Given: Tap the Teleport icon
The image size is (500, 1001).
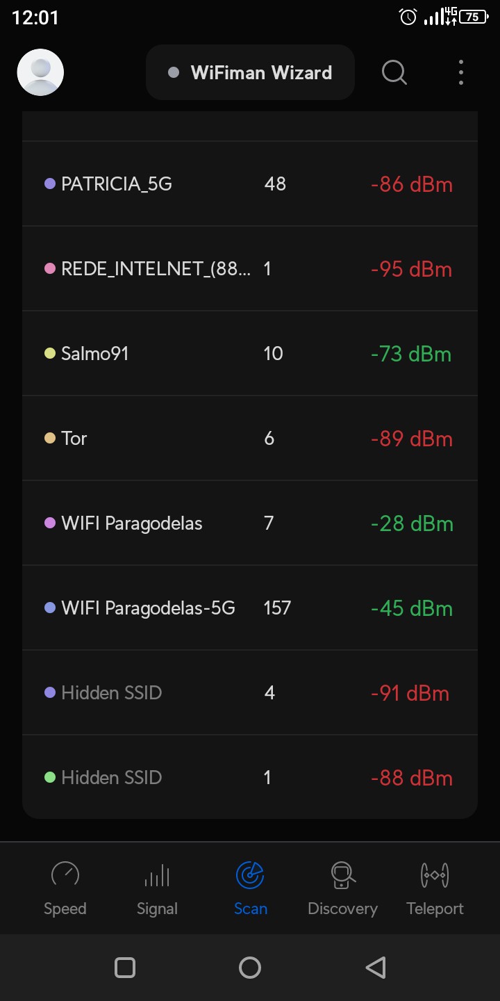Looking at the screenshot, I should [435, 875].
